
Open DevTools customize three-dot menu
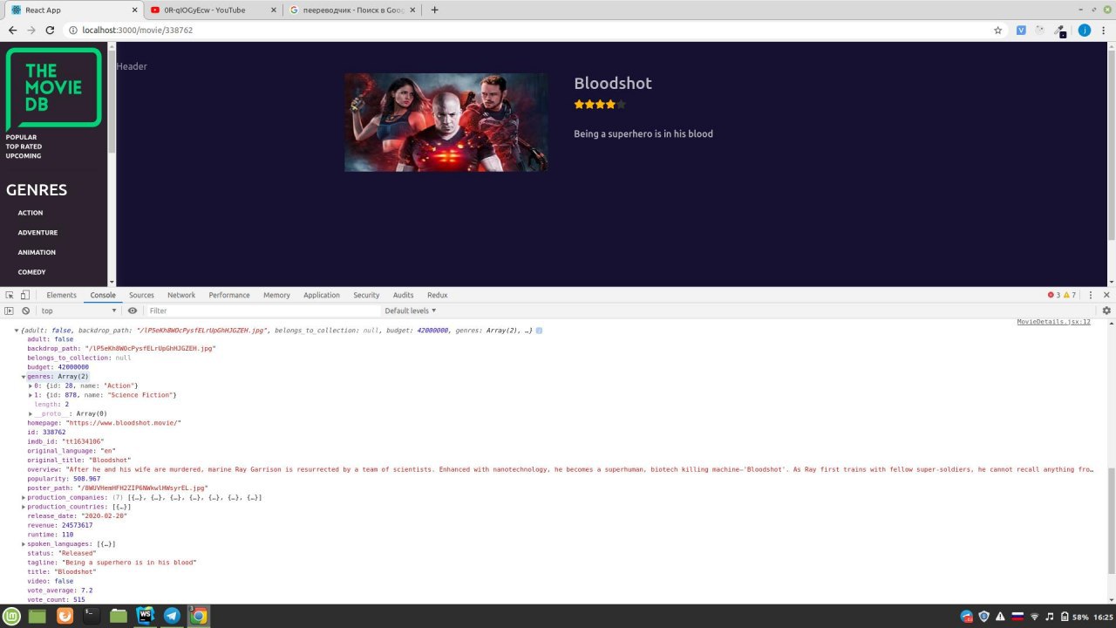(1091, 295)
